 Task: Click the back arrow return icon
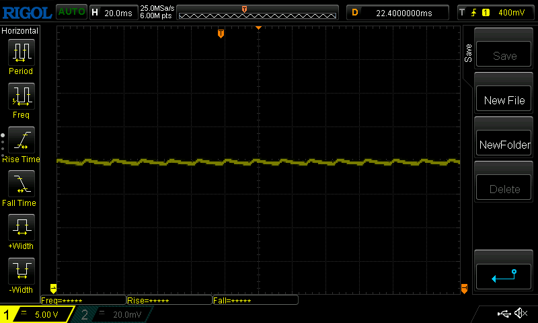click(x=504, y=275)
